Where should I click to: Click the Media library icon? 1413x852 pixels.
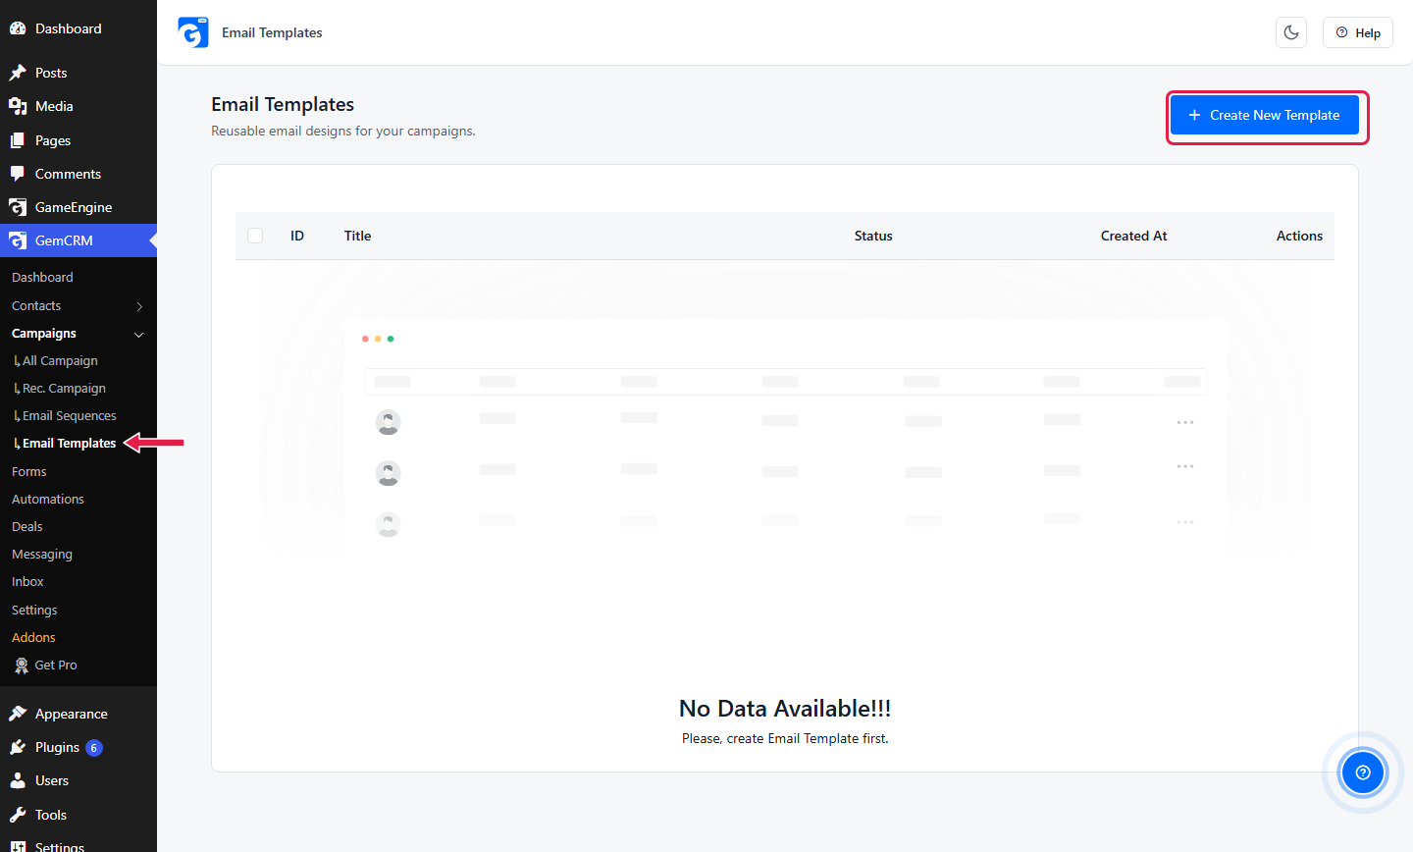[x=18, y=106]
